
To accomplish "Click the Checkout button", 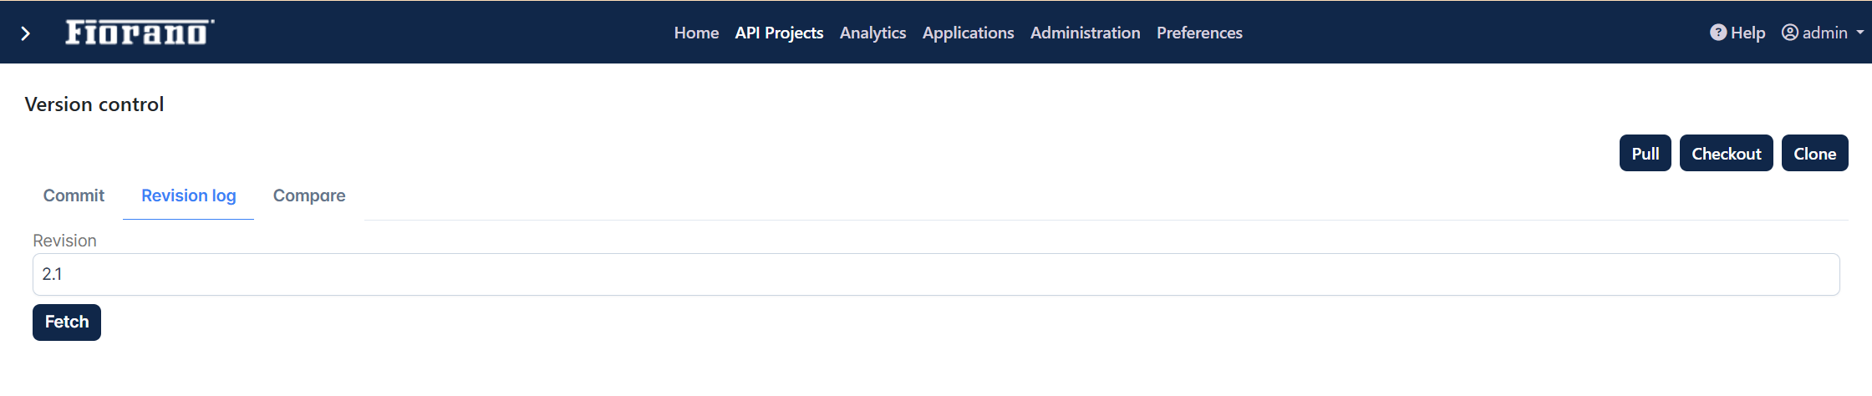I will coord(1726,153).
